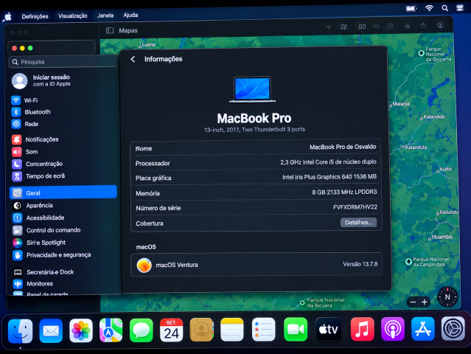Open Control do comando settings
This screenshot has width=471, height=354.
click(46, 230)
